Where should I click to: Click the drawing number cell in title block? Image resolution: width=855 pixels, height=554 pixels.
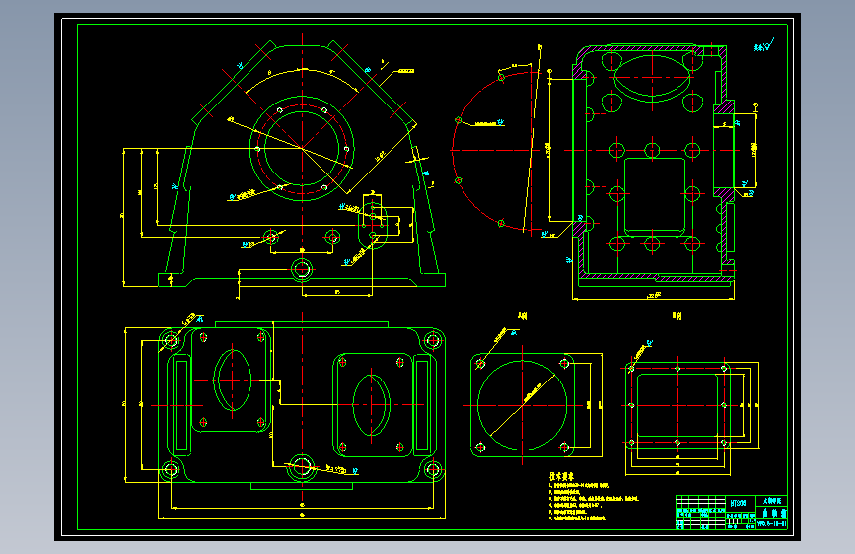[x=771, y=524]
